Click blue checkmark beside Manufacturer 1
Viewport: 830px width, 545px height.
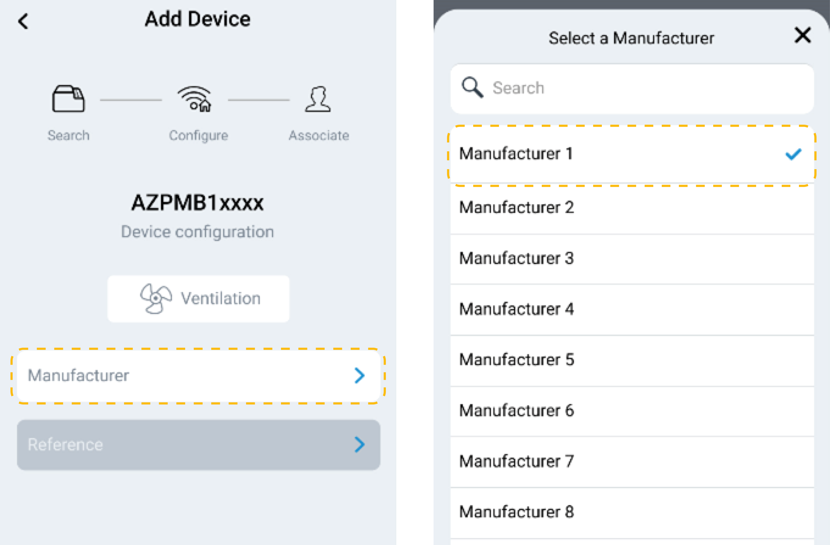[793, 154]
